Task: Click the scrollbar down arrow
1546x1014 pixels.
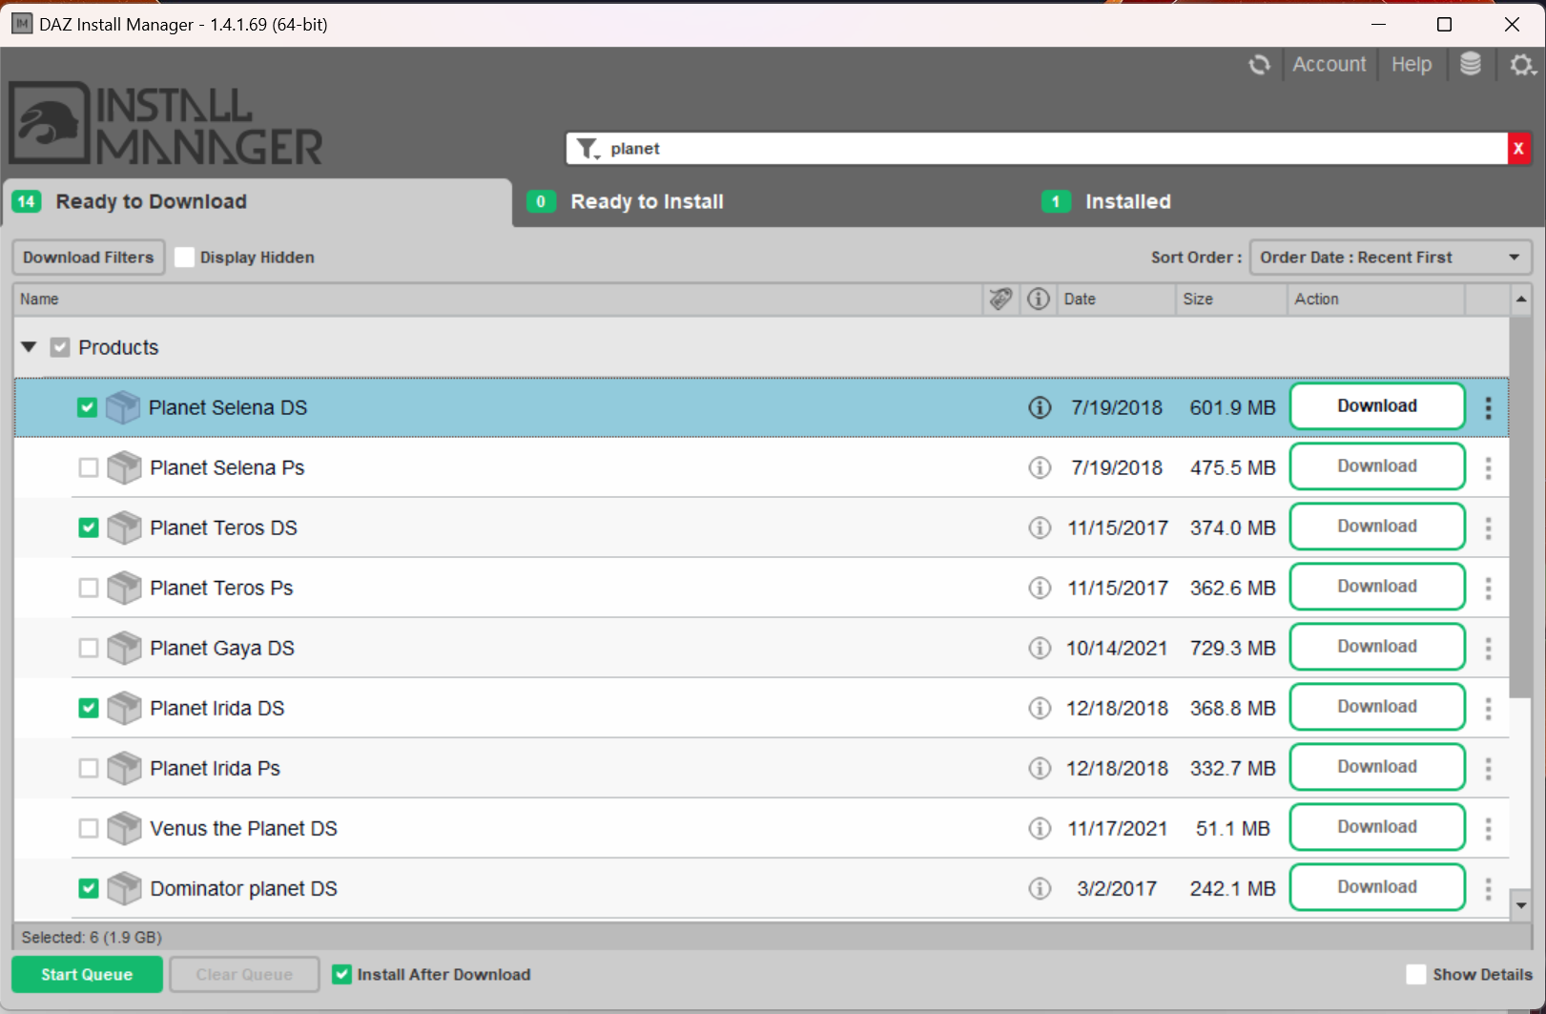Action: (1521, 904)
